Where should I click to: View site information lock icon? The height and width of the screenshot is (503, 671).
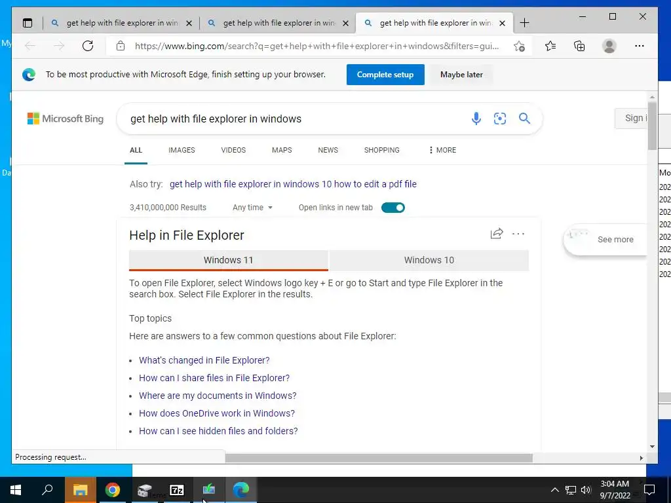tap(121, 46)
